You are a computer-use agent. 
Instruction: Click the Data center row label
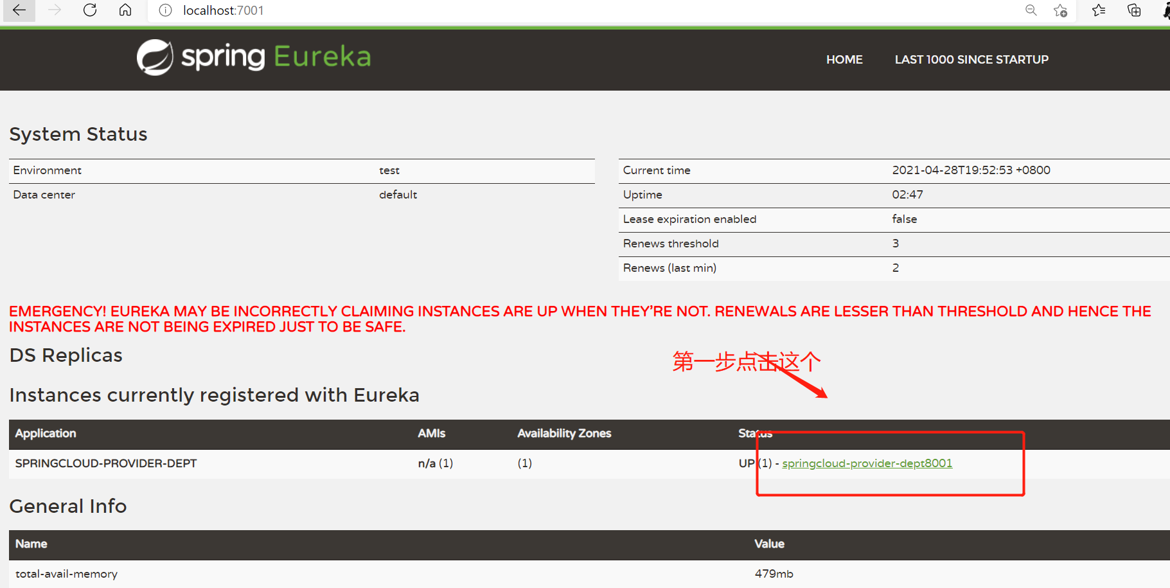[x=44, y=195]
